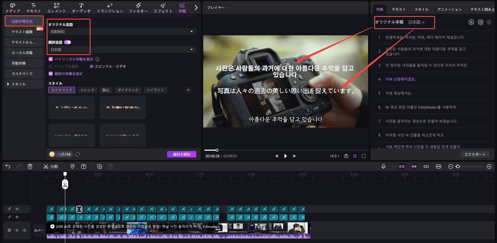Select the スピンドル・ビデオ radio option
497x243 pixels.
91,66
